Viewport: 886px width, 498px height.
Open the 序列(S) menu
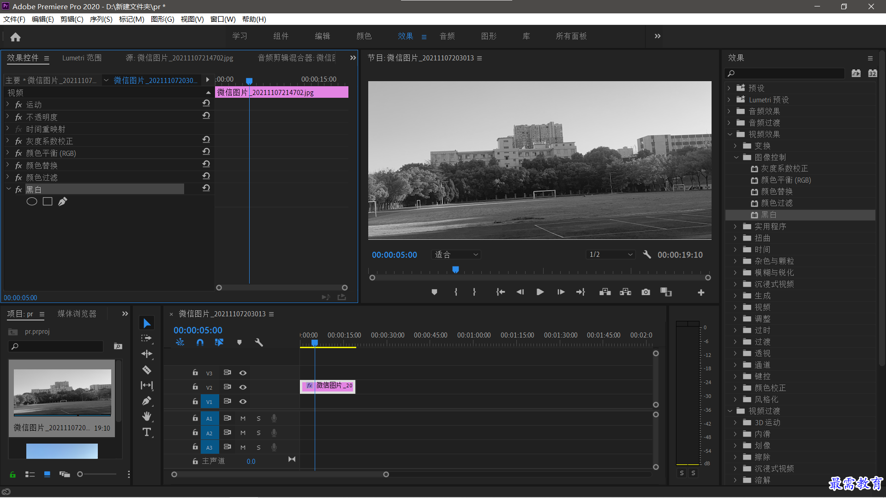101,19
